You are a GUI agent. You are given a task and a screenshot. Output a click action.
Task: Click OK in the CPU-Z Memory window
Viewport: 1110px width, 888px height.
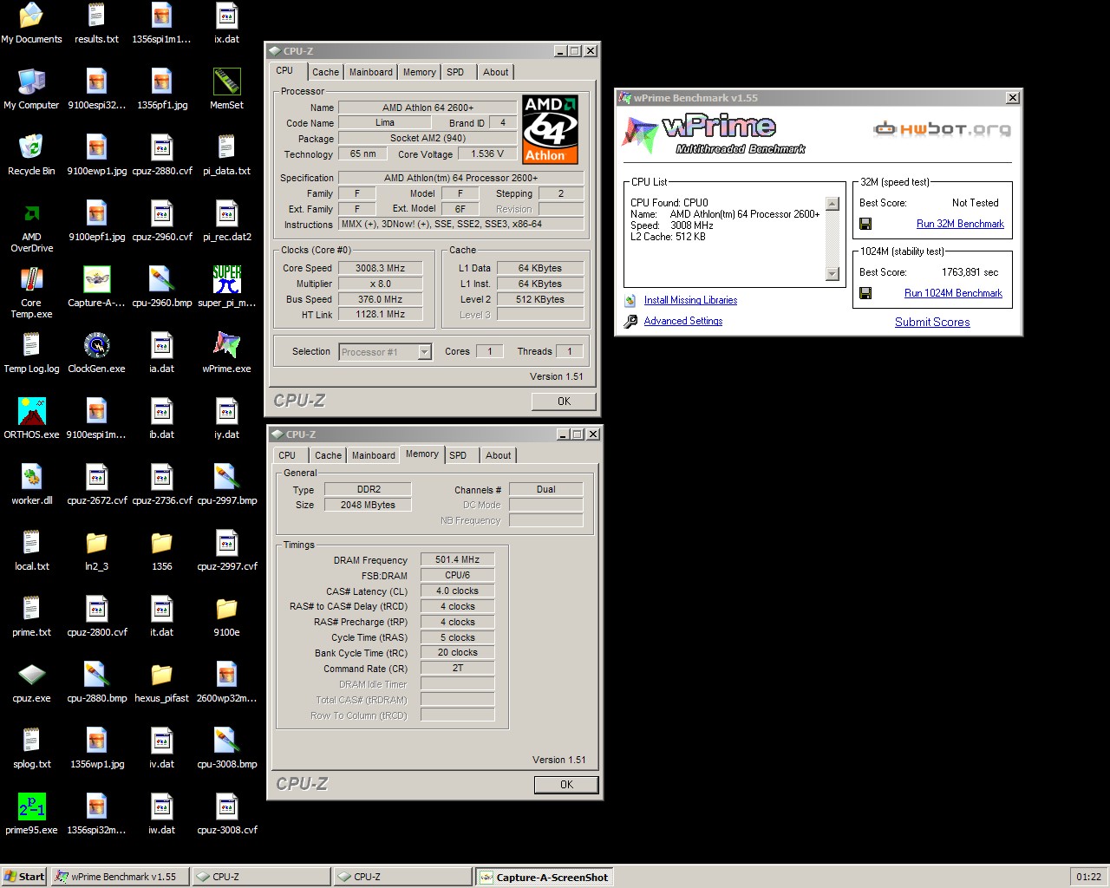[x=566, y=785]
